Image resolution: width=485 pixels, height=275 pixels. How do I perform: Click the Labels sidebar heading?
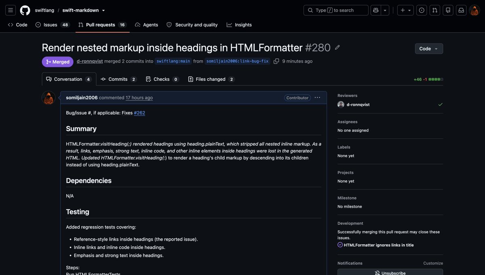[344, 147]
